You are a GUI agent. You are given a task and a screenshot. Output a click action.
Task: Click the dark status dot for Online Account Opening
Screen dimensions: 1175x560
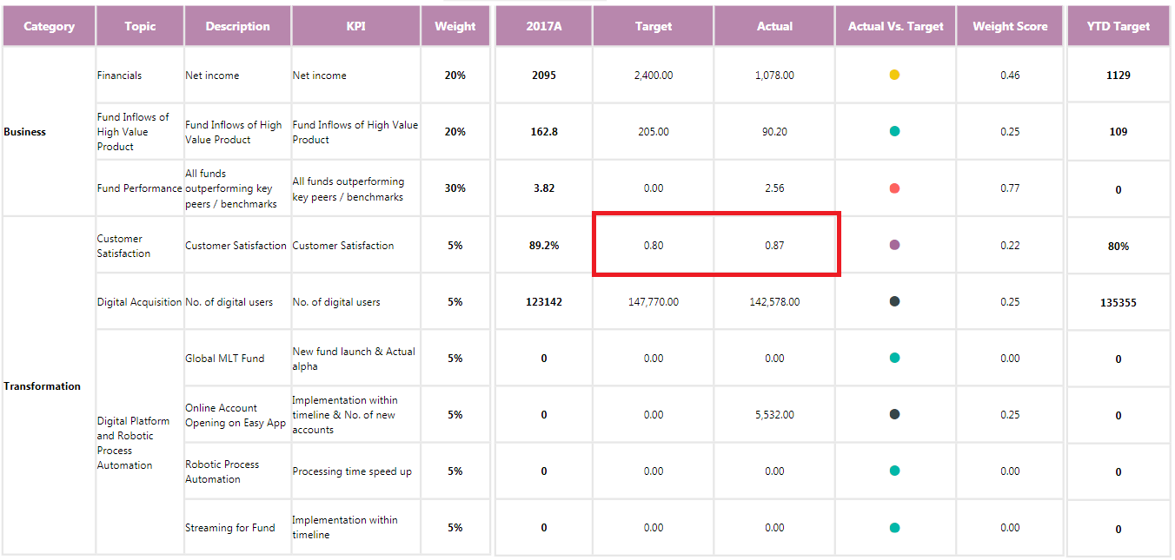tap(894, 414)
